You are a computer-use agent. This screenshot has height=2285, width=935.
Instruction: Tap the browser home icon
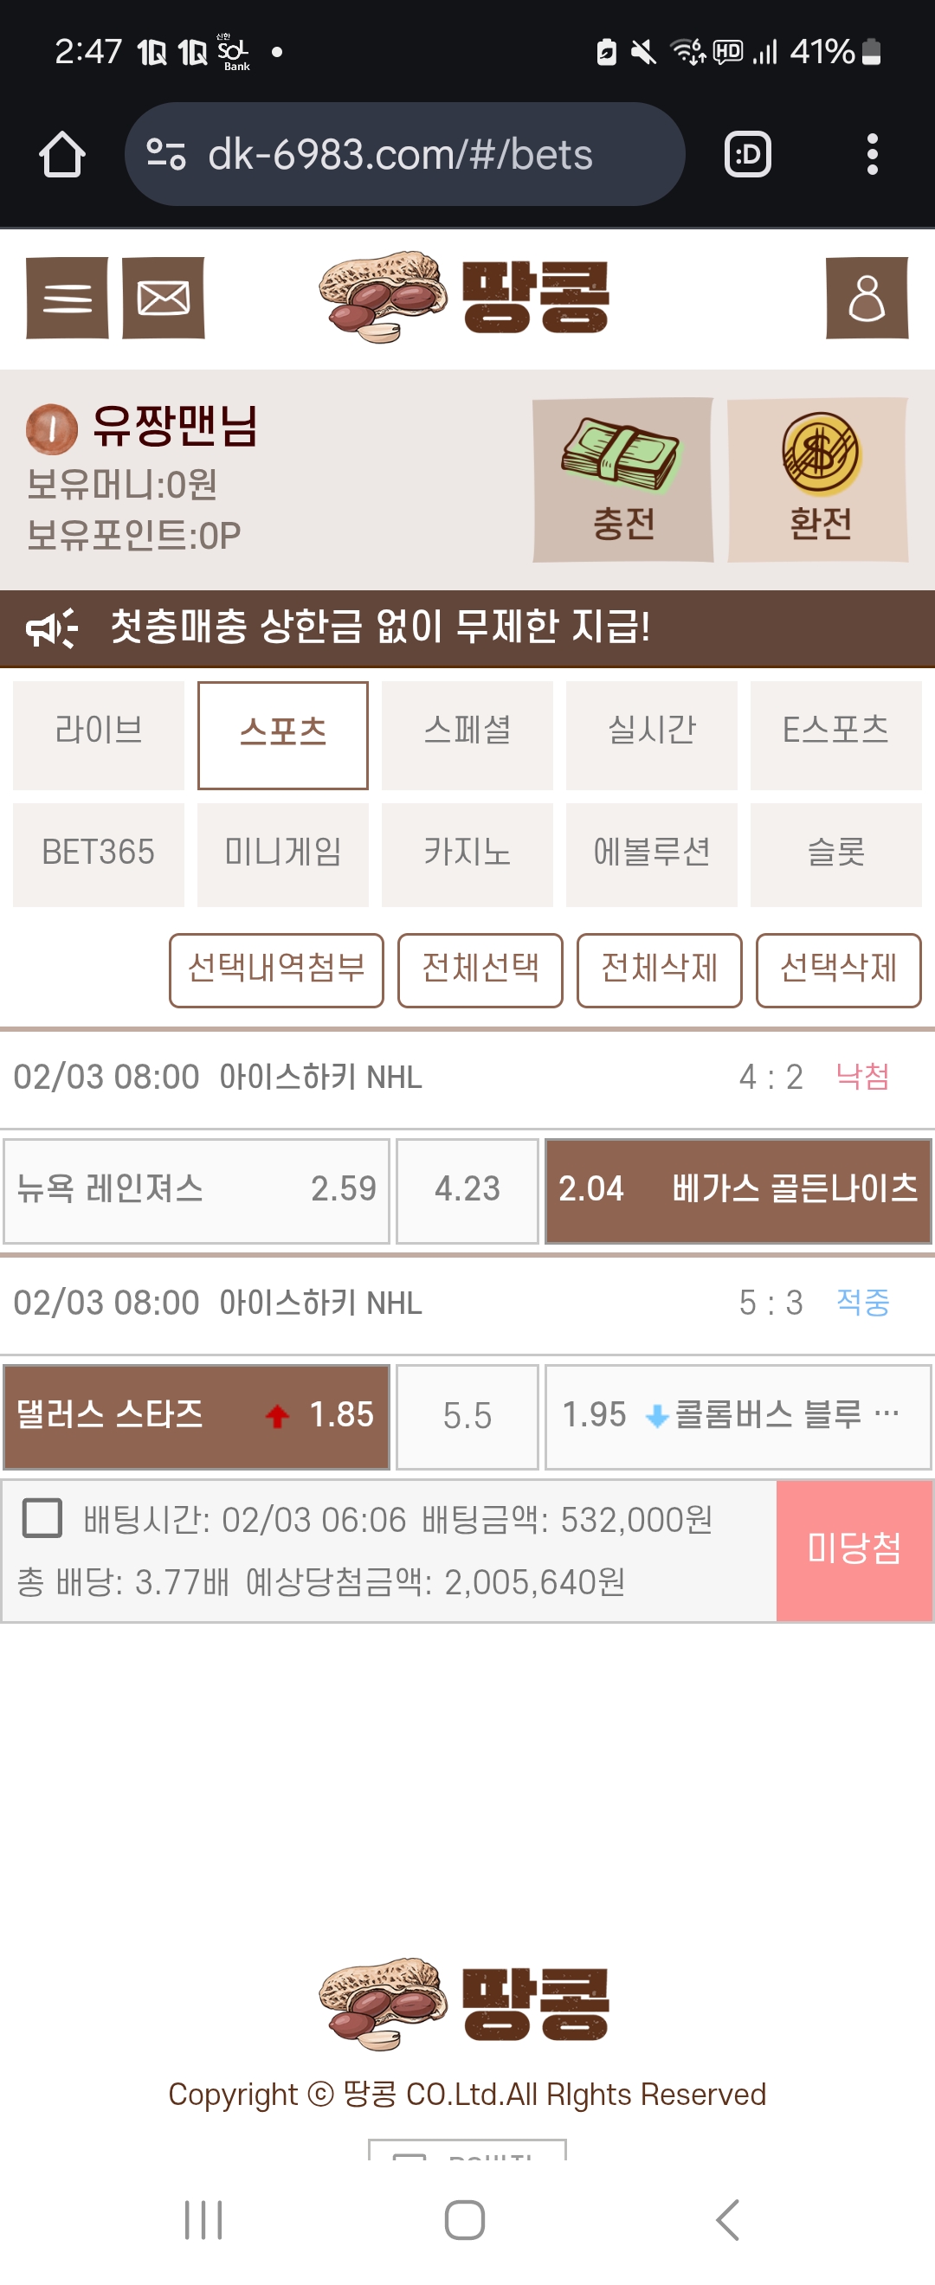tap(62, 154)
